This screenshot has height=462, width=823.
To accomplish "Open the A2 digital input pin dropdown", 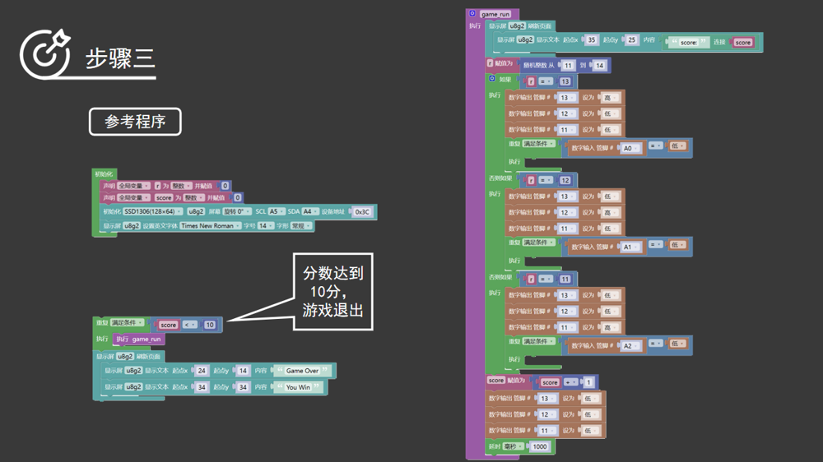I will coord(630,346).
